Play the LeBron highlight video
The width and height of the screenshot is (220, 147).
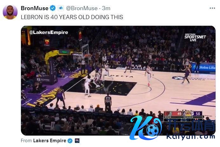[118, 80]
